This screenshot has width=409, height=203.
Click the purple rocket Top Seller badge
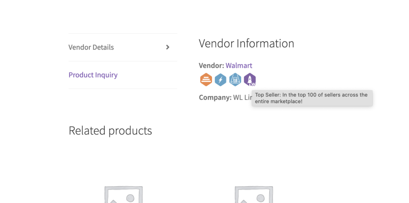click(250, 79)
